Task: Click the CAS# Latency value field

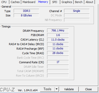Action: point(58,40)
